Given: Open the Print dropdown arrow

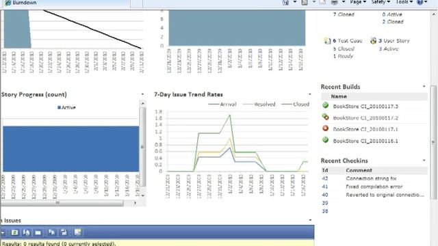Looking at the screenshot, I should pos(344,2).
